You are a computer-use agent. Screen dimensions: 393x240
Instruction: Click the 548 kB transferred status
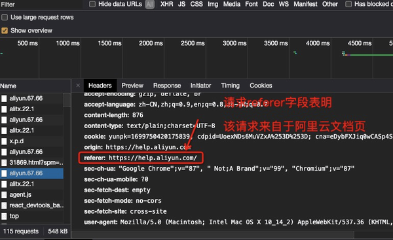pos(58,231)
